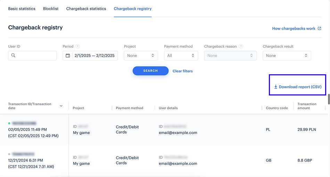Open the Chargeback result dropdown

pos(287,56)
